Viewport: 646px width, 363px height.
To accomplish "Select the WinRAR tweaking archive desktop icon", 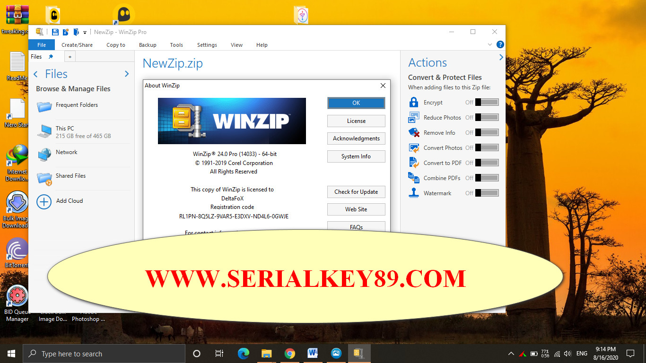I will 17,19.
